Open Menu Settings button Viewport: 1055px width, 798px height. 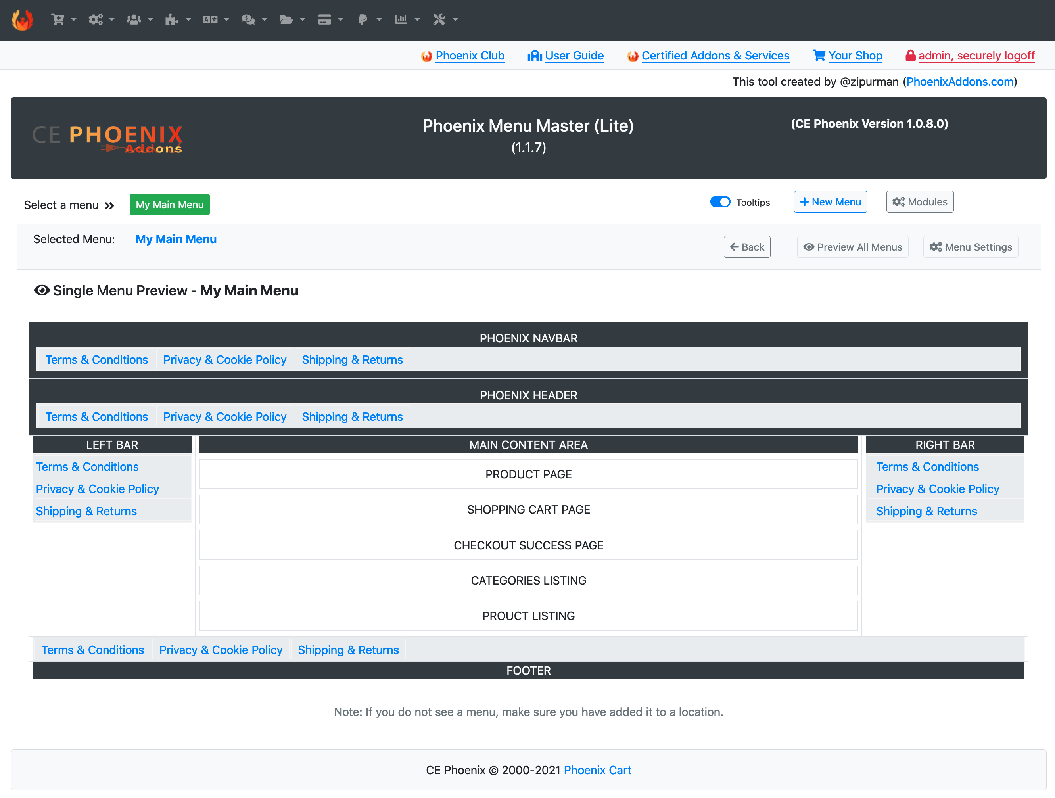(x=971, y=247)
